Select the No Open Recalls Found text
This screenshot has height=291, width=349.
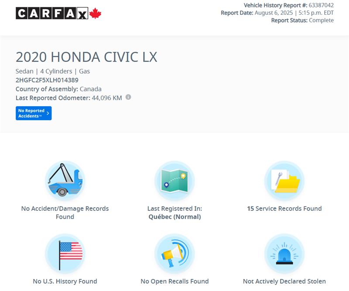(x=175, y=281)
